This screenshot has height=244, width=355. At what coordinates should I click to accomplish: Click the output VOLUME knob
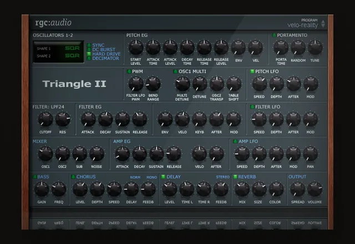(x=315, y=189)
